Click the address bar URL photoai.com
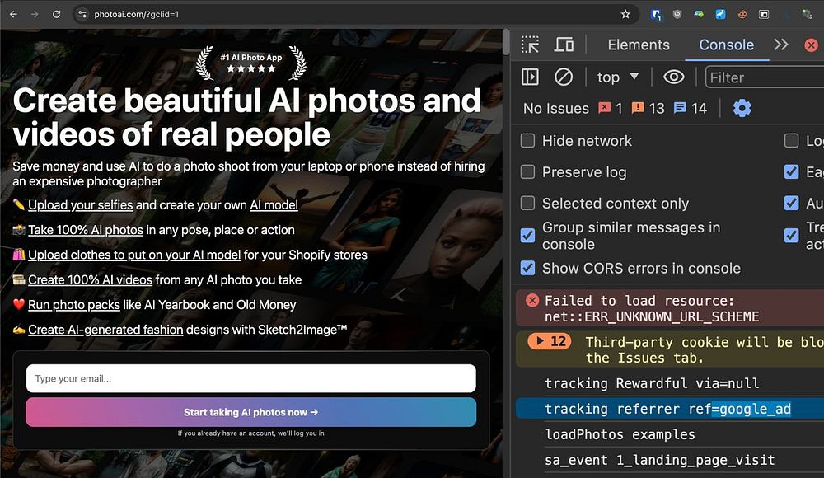 point(137,14)
